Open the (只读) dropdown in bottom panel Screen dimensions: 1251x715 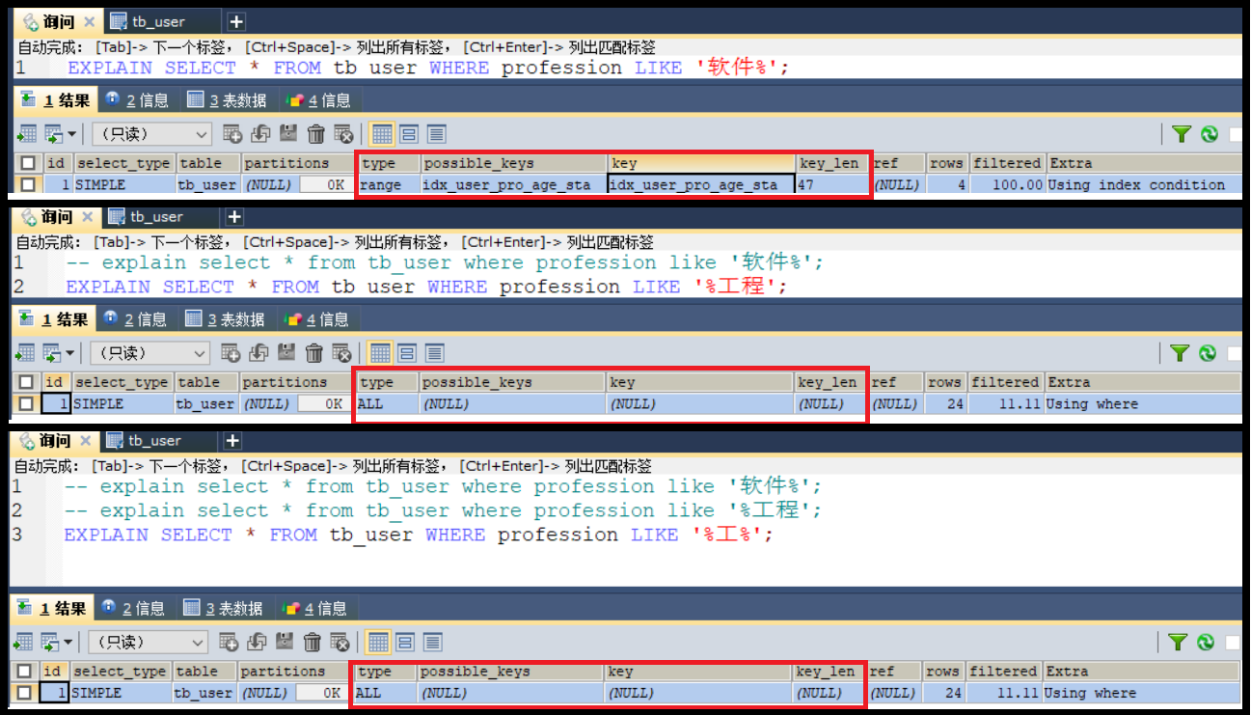pyautogui.click(x=148, y=642)
